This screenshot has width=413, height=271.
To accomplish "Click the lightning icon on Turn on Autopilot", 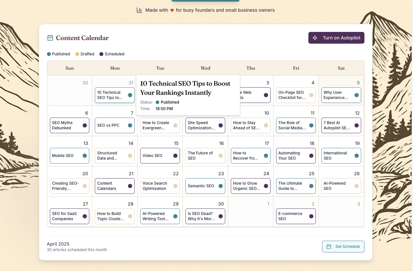I will [315, 38].
